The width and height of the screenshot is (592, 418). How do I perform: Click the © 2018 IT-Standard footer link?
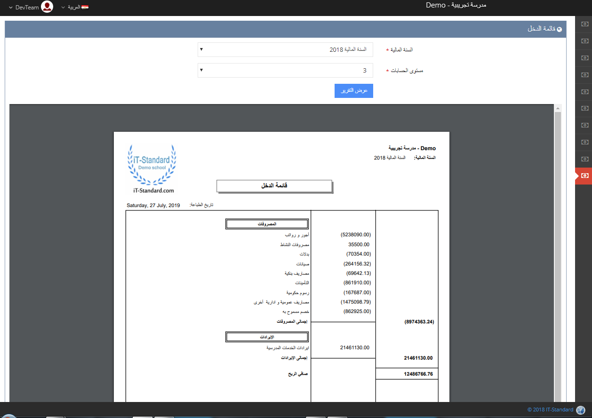coord(550,410)
